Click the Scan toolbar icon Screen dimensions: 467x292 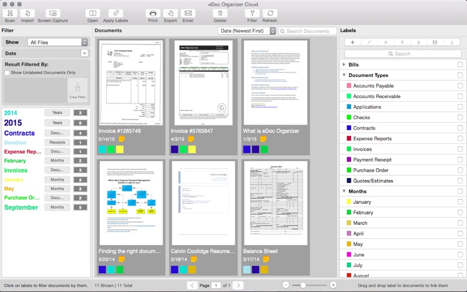pyautogui.click(x=10, y=13)
